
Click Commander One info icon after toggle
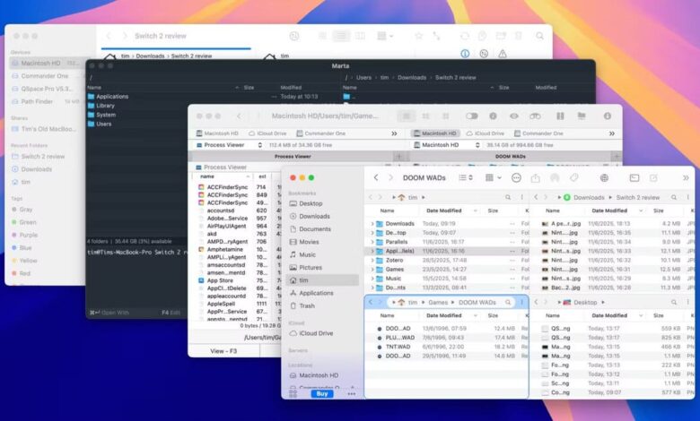coord(493,116)
